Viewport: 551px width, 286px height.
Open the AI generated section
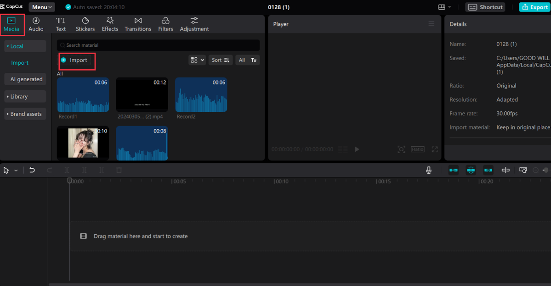(25, 79)
